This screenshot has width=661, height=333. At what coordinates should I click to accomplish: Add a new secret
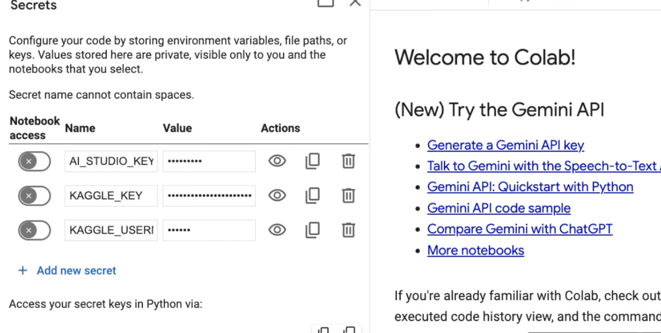[67, 271]
